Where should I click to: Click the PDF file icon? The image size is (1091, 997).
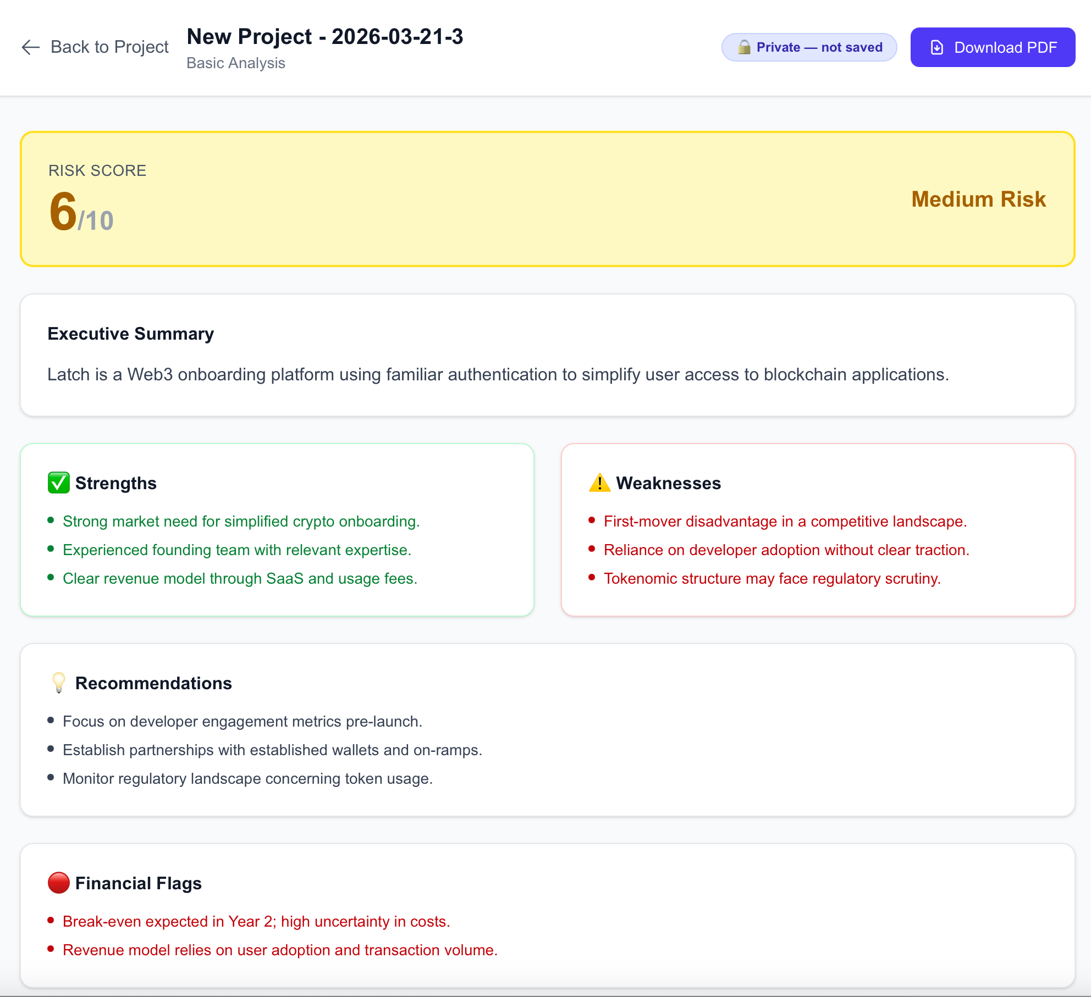[937, 47]
